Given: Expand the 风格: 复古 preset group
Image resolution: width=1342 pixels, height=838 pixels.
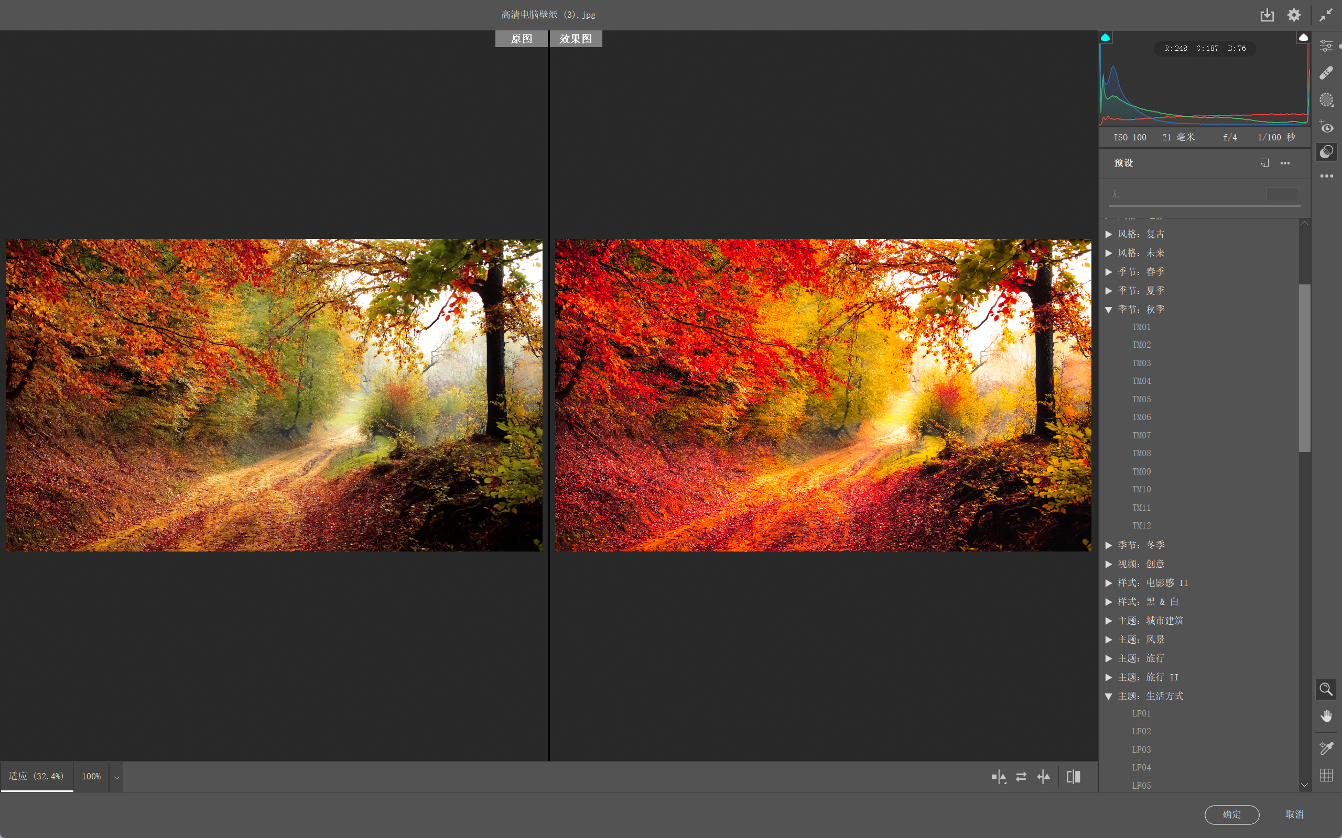Looking at the screenshot, I should (1109, 234).
